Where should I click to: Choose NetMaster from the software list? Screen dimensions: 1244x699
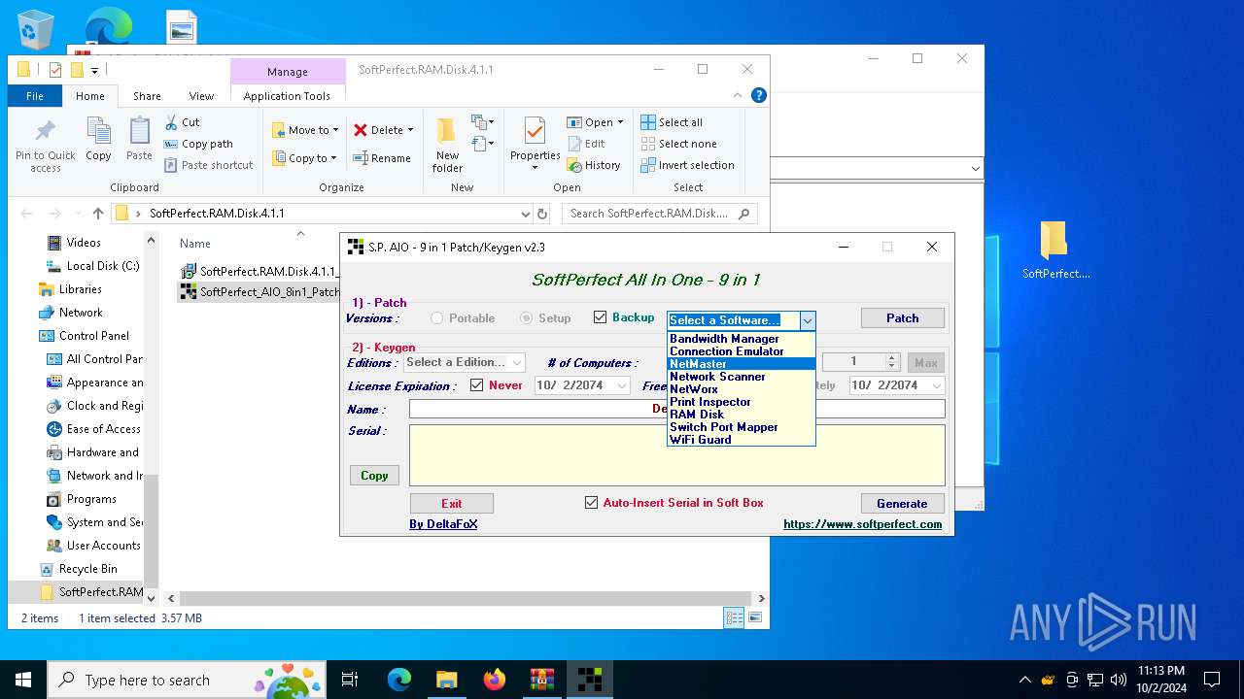coord(741,364)
